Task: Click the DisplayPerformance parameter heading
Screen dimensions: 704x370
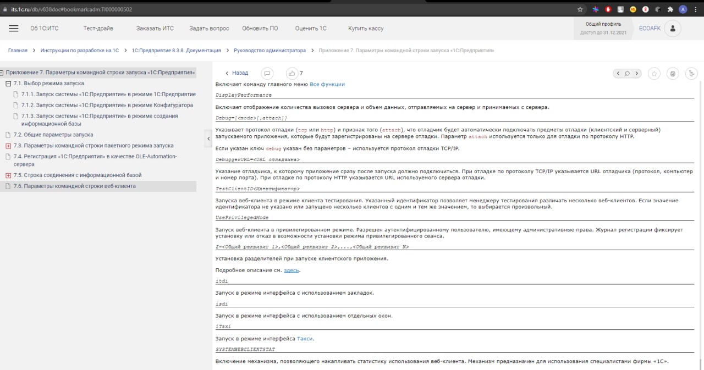Action: [244, 95]
